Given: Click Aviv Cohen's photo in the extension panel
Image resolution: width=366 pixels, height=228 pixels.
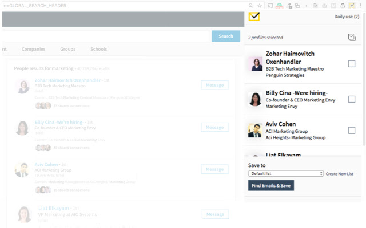Looking at the screenshot, I should 255,131.
